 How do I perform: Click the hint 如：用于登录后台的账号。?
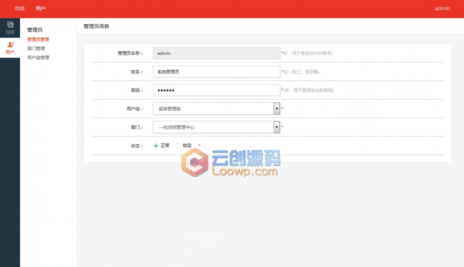coord(308,53)
